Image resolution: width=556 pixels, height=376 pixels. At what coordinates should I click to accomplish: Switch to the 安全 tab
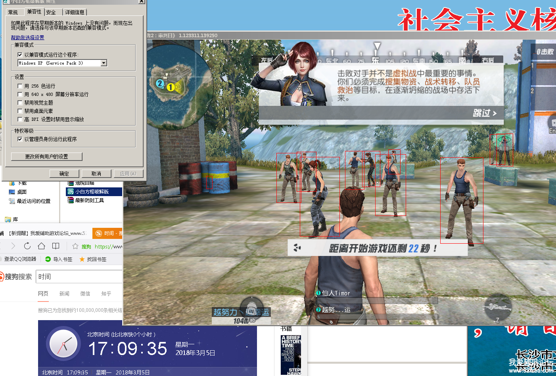coord(51,13)
